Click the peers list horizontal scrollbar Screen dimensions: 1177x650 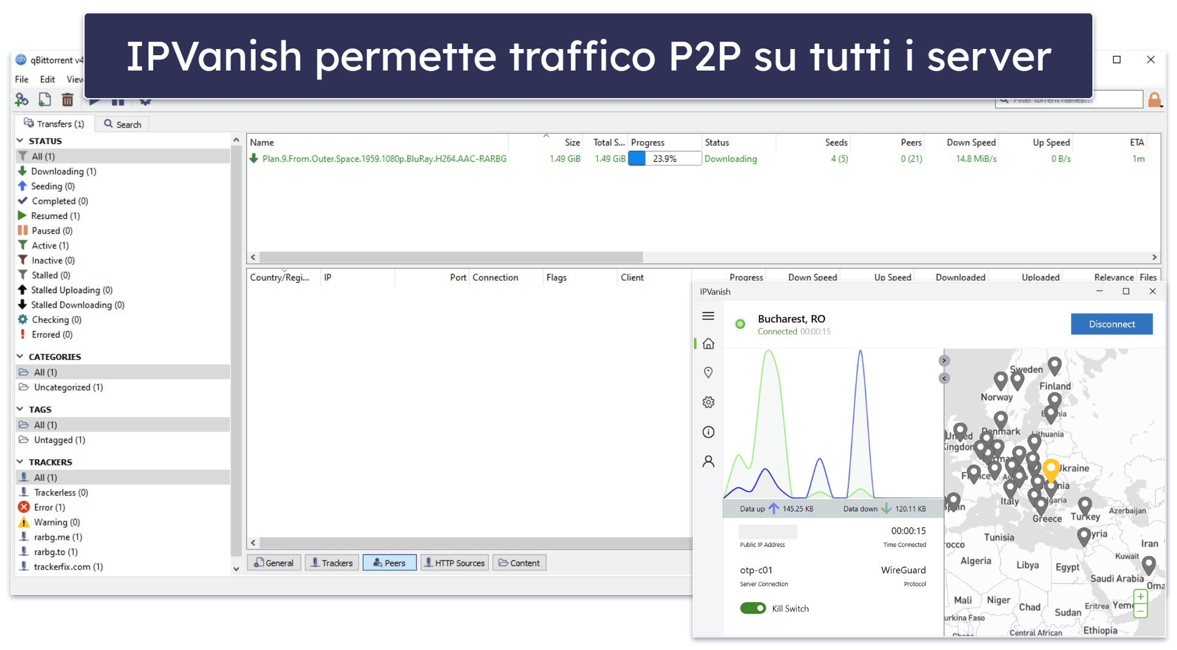(476, 543)
